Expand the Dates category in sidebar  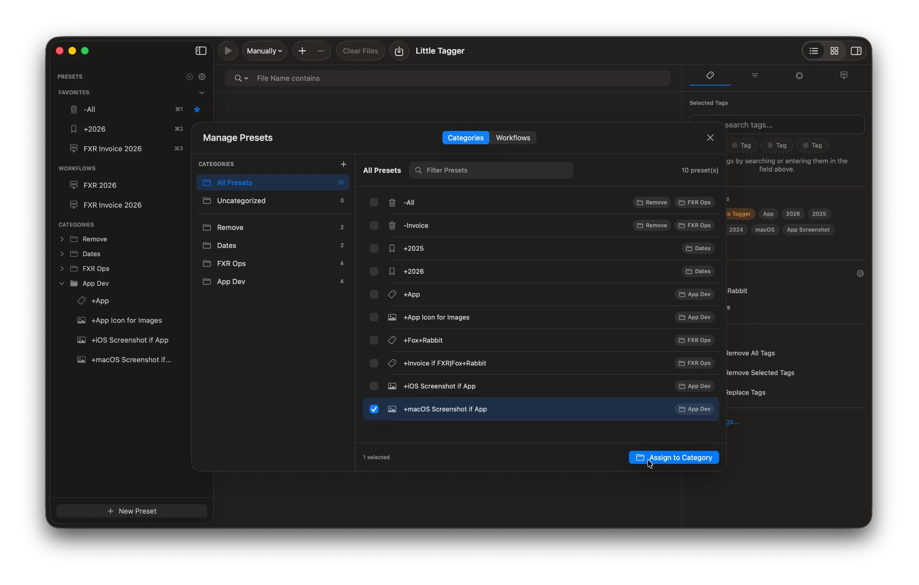[62, 254]
